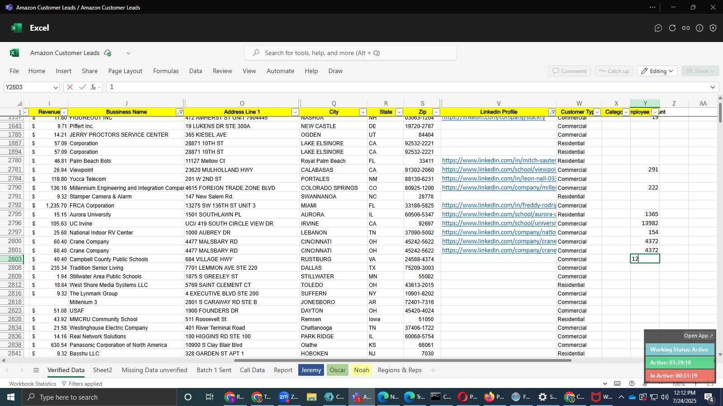
Task: Open the Zoom app on taskbar
Action: pos(288,397)
